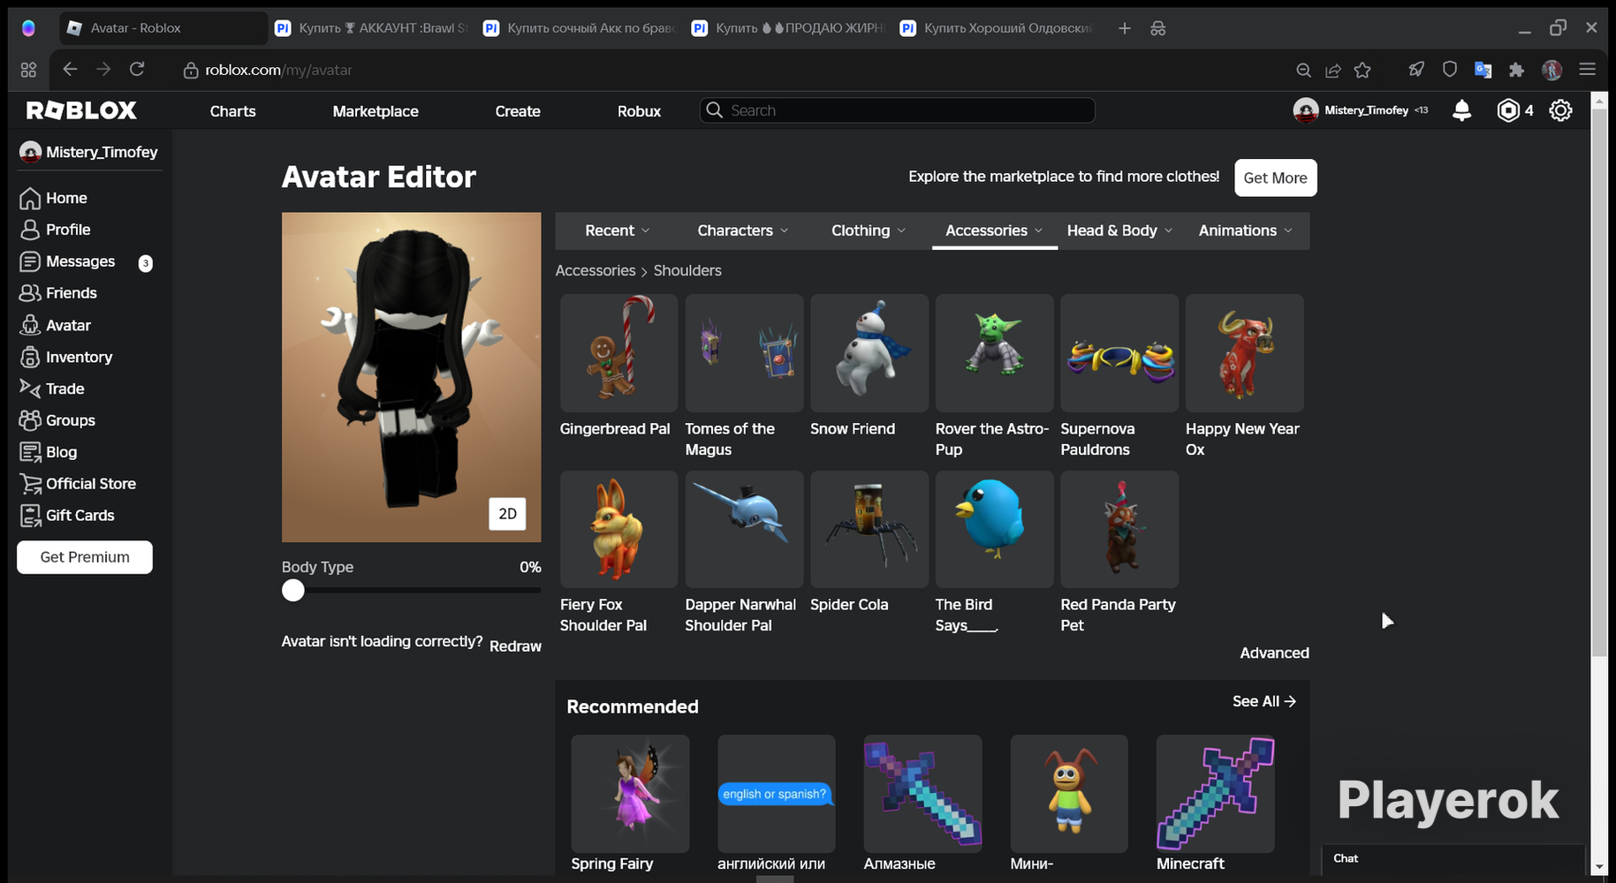Click the Roblox search field
Screen dimensions: 1616x883
(898, 110)
